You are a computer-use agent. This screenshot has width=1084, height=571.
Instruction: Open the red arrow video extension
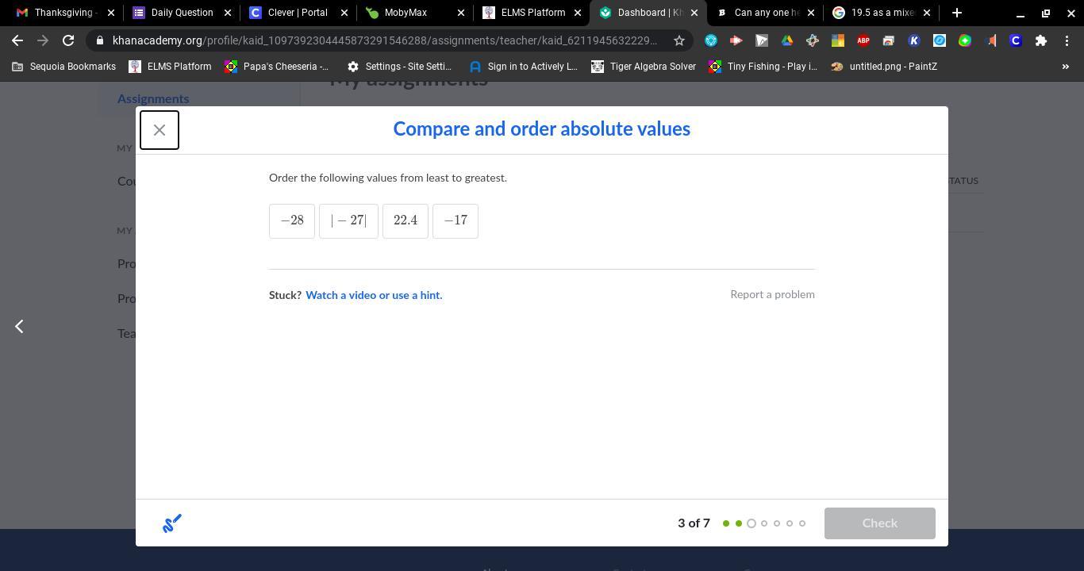pyautogui.click(x=736, y=40)
